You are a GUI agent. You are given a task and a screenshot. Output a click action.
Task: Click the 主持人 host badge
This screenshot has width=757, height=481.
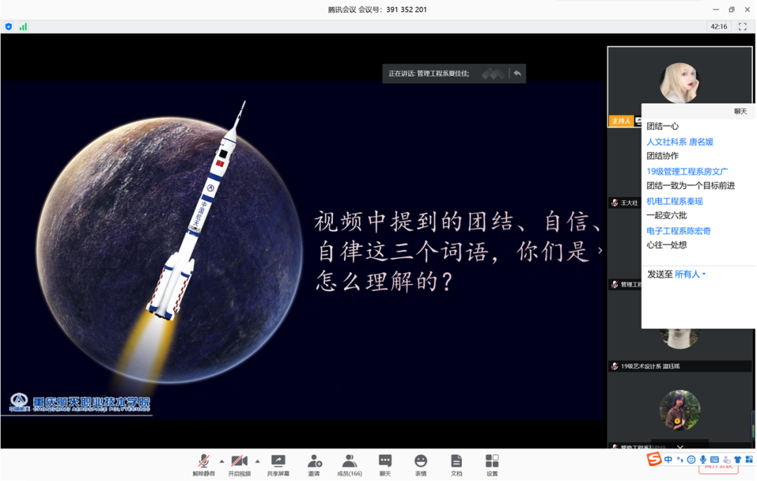[621, 121]
